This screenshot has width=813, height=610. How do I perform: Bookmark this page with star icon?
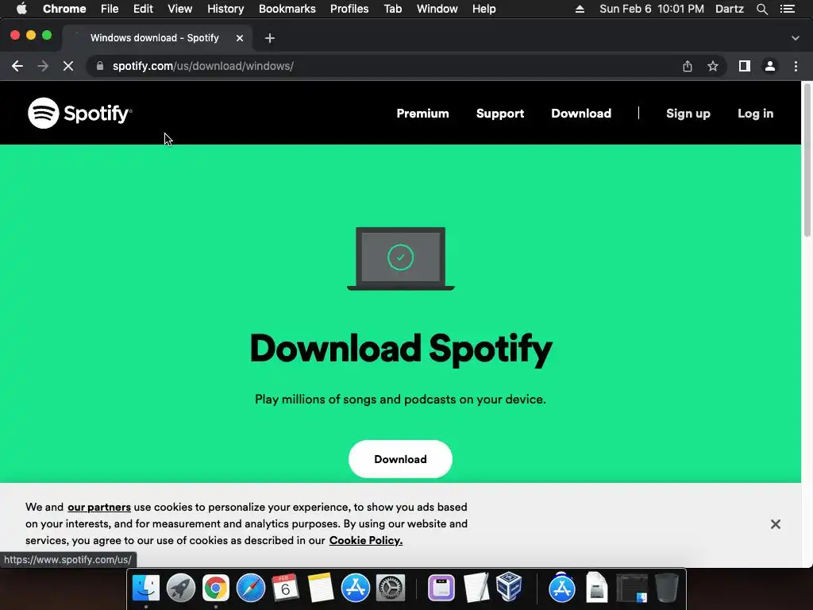pyautogui.click(x=713, y=66)
